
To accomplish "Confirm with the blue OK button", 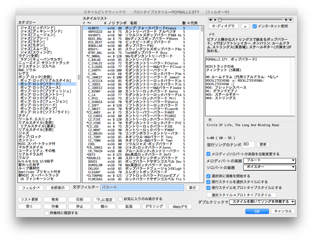I will pyautogui.click(x=257, y=211).
